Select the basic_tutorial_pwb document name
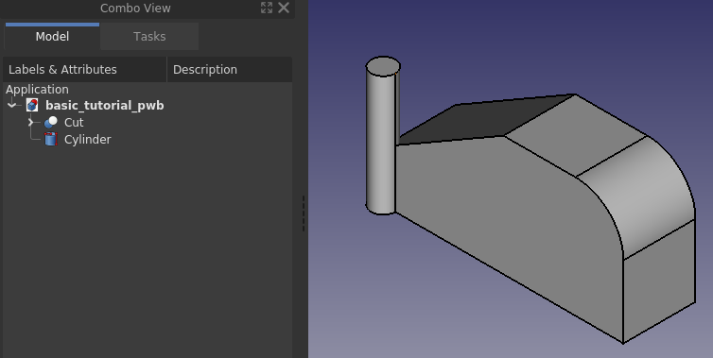Viewport: 713px width, 358px height. coord(105,106)
